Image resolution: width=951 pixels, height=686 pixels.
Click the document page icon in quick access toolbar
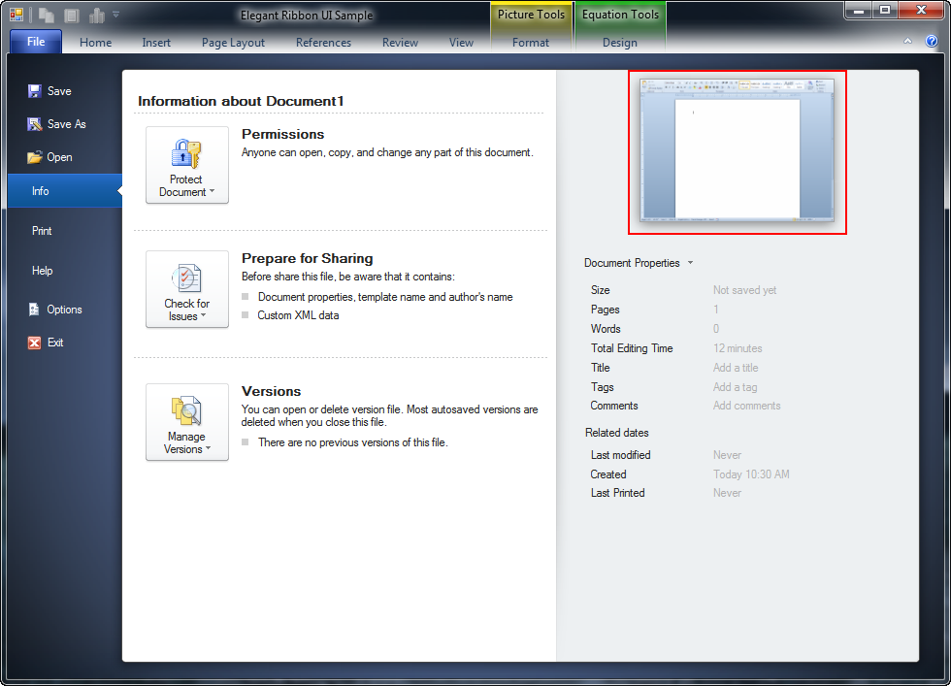[72, 16]
